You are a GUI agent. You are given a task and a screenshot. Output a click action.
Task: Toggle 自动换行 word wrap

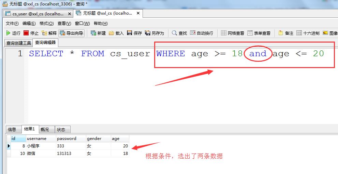click(202, 33)
